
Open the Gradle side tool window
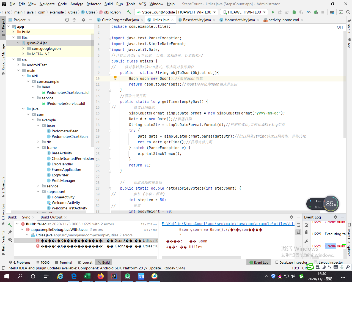(x=349, y=26)
